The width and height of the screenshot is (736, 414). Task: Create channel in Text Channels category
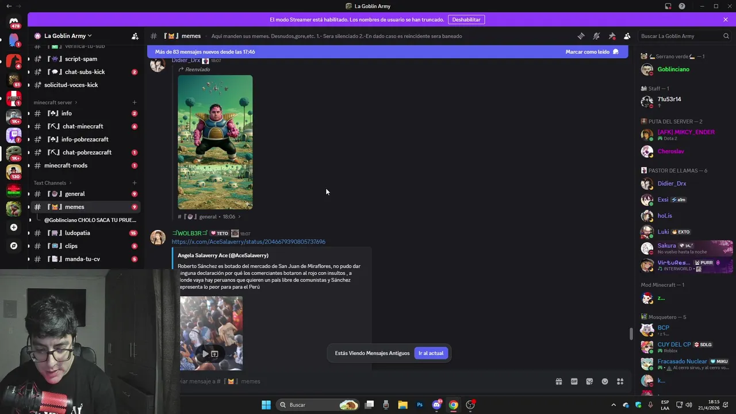pyautogui.click(x=135, y=183)
